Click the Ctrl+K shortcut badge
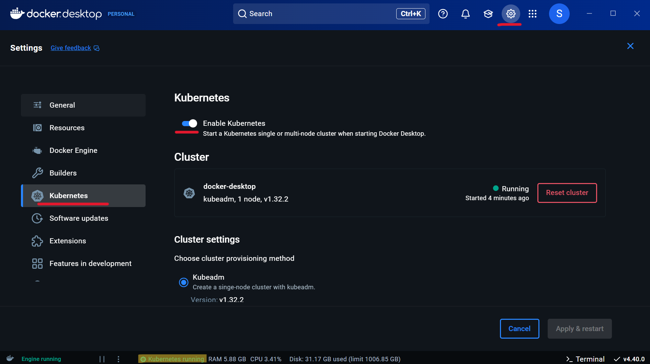 tap(411, 14)
